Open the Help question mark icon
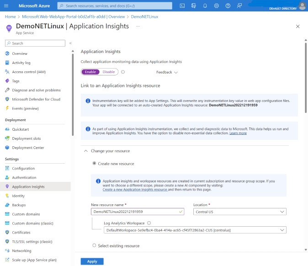Image resolution: width=308 pixels, height=266 pixels. pyautogui.click(x=228, y=5)
